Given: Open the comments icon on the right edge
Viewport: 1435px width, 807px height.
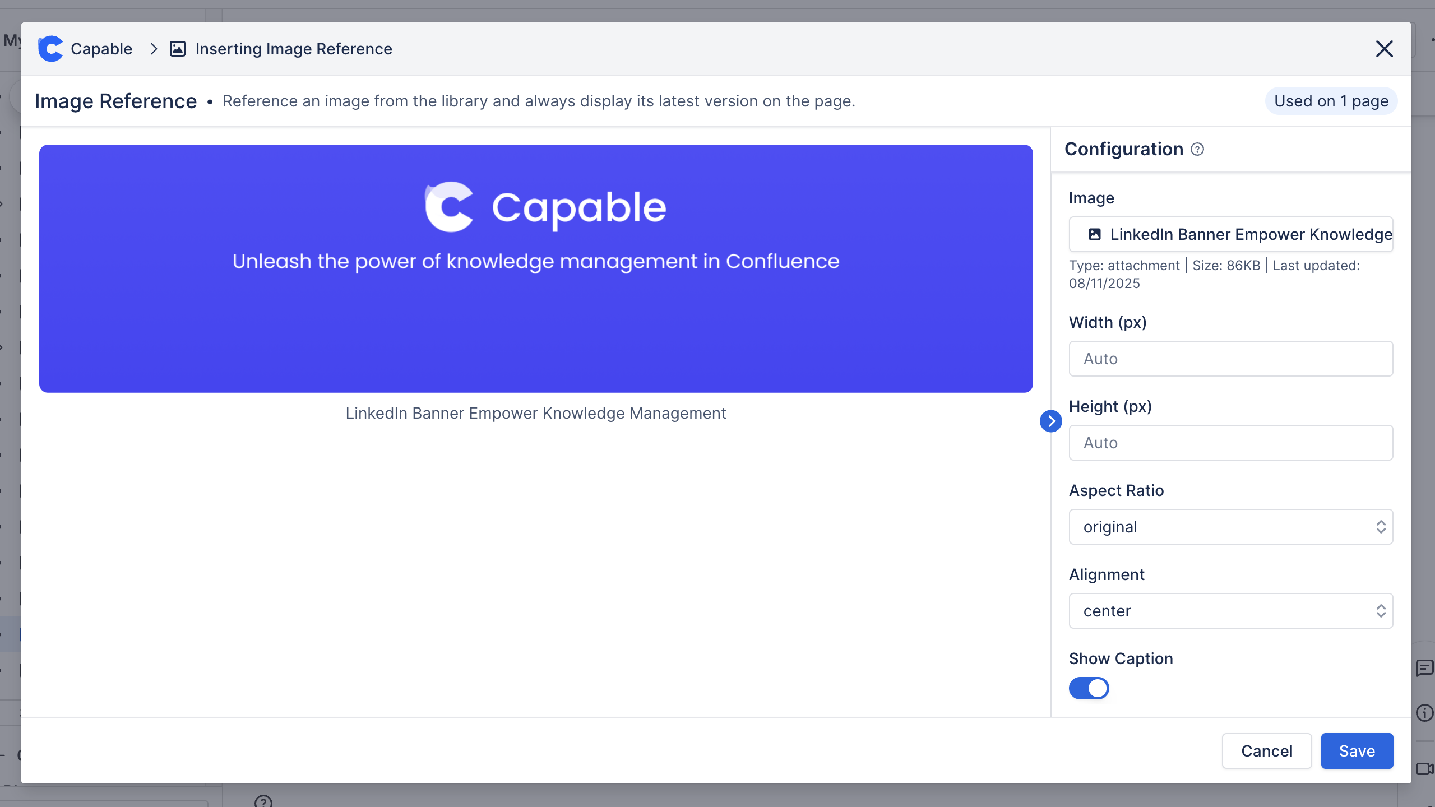Looking at the screenshot, I should pos(1424,668).
